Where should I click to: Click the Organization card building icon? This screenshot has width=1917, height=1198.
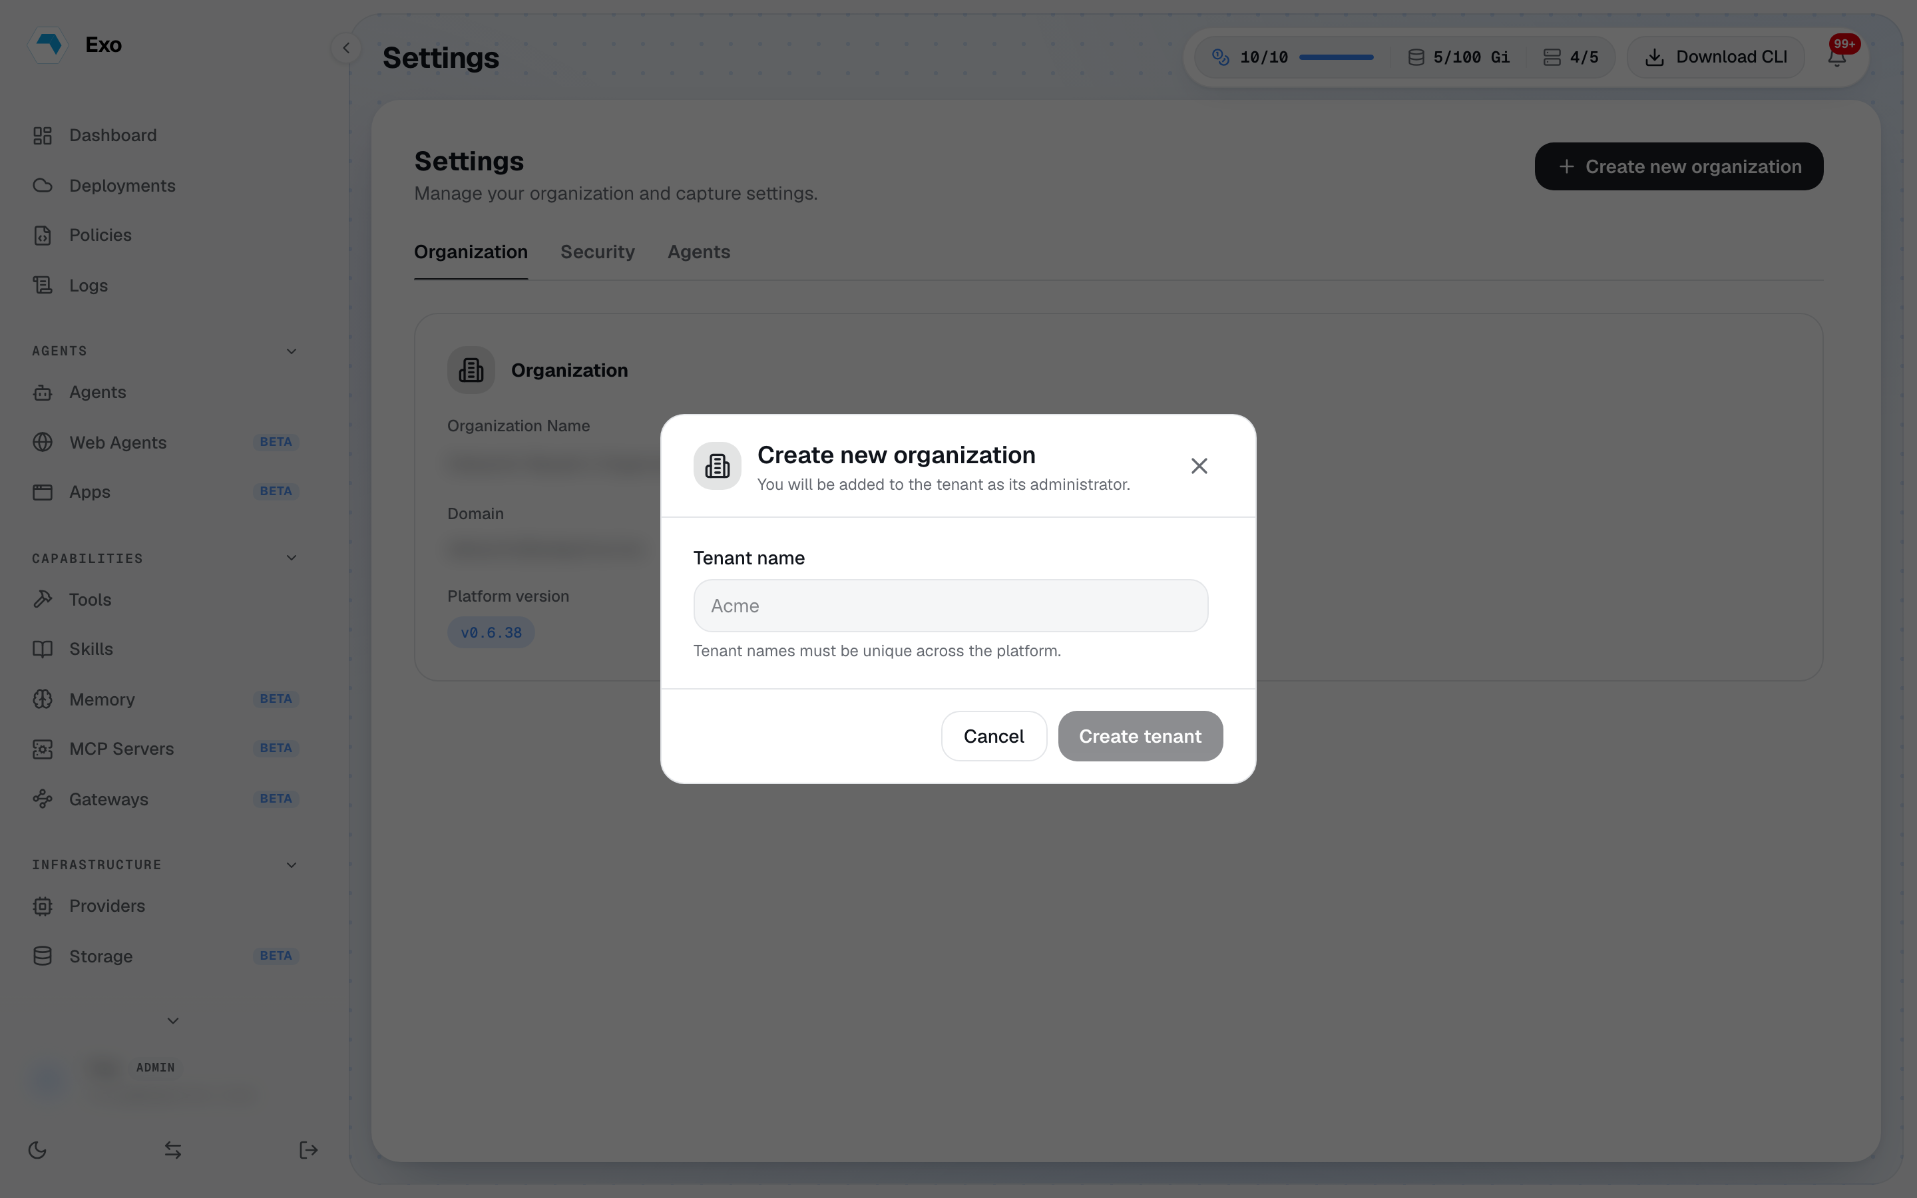pos(471,370)
